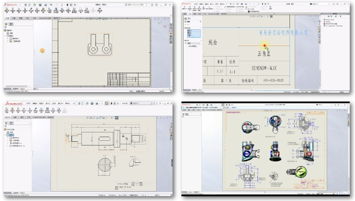This screenshot has height=201, width=355.
Task: Click highlighted display style icon above bottom-left drawing
Action: (x=116, y=118)
